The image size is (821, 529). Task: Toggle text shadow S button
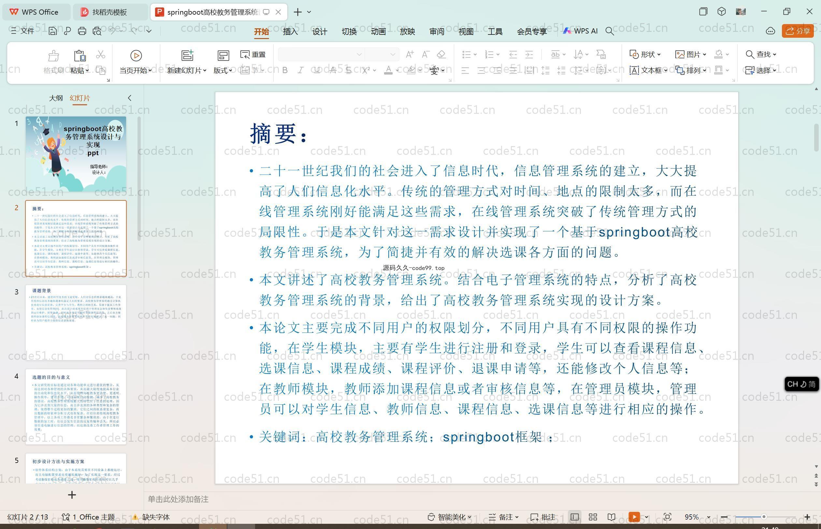[348, 70]
